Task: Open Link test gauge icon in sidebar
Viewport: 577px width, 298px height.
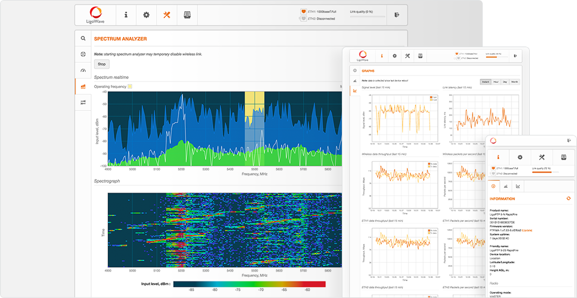Action: click(x=83, y=70)
